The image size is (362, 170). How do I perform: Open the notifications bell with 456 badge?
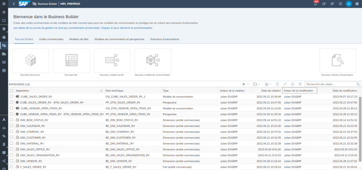point(315,4)
